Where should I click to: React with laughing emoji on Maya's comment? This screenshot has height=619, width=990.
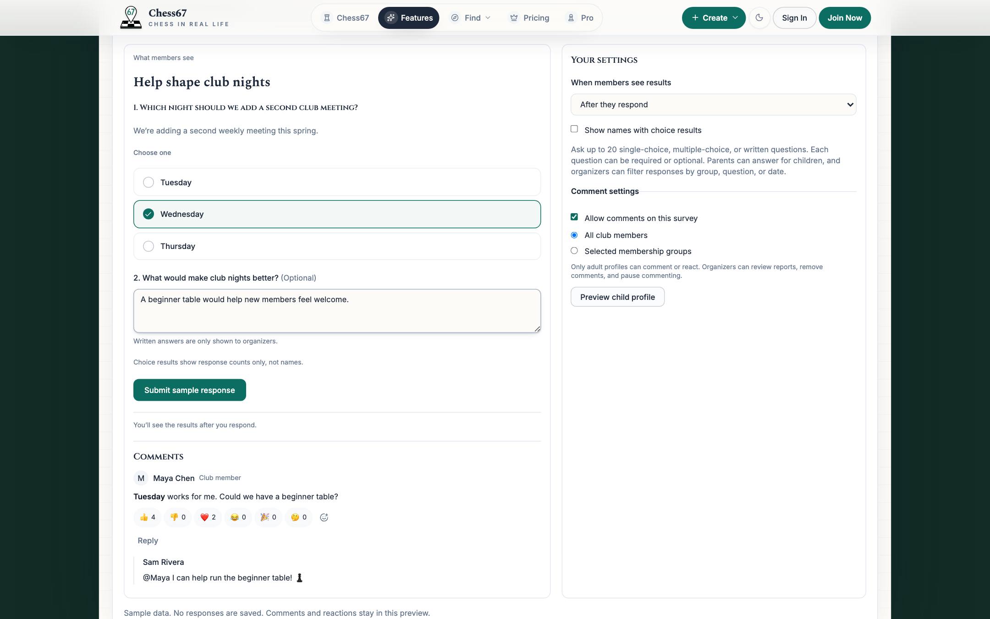click(238, 517)
